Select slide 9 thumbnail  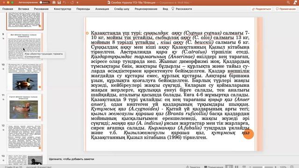24,47
